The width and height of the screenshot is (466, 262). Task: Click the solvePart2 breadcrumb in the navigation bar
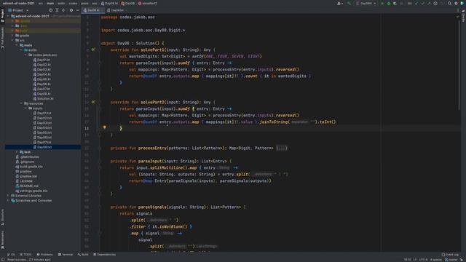click(x=147, y=3)
